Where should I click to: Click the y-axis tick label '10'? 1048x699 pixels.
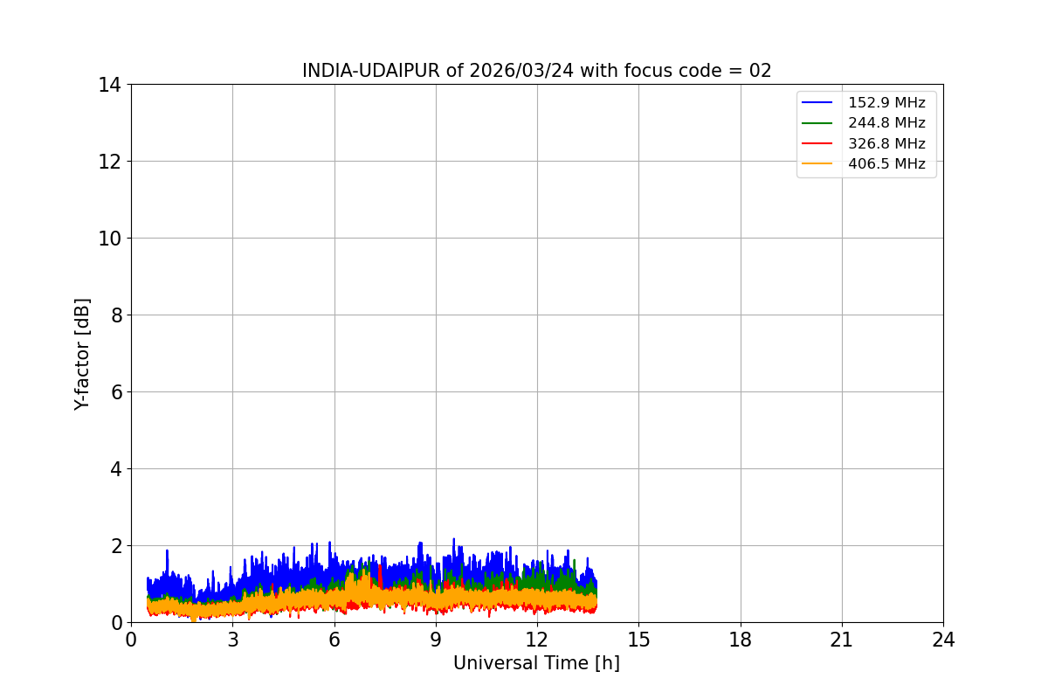coord(110,239)
